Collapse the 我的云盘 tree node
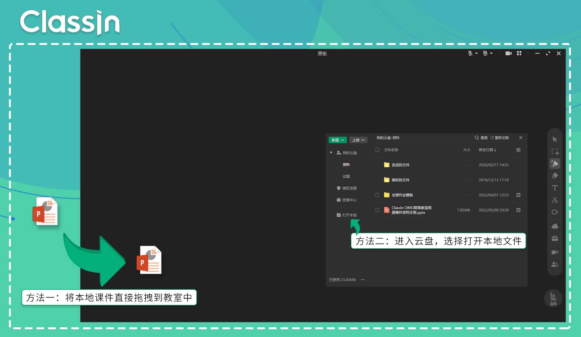Viewport: 581px width, 337px height. point(331,153)
